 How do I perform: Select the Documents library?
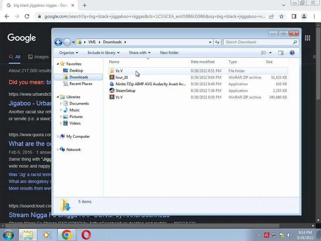[x=79, y=104]
